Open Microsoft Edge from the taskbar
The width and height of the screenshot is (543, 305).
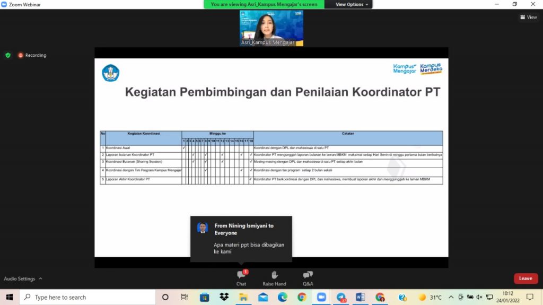[282, 297]
